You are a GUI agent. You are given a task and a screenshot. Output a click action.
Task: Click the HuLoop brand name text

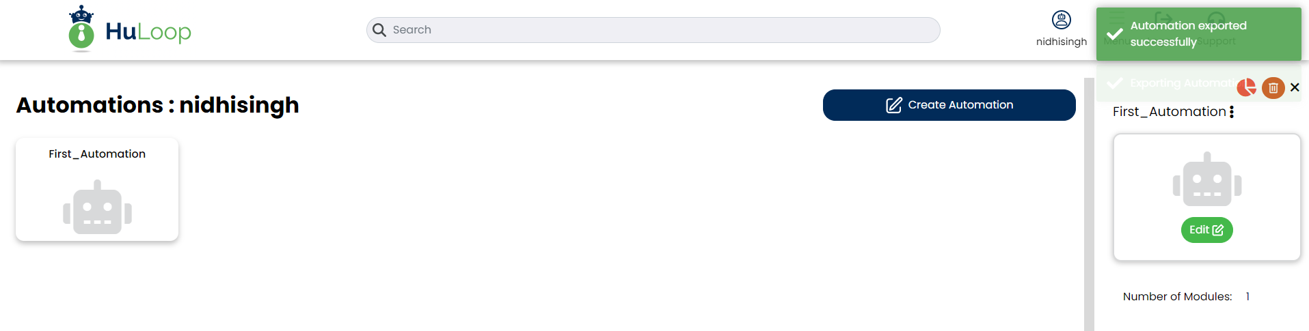tap(148, 31)
